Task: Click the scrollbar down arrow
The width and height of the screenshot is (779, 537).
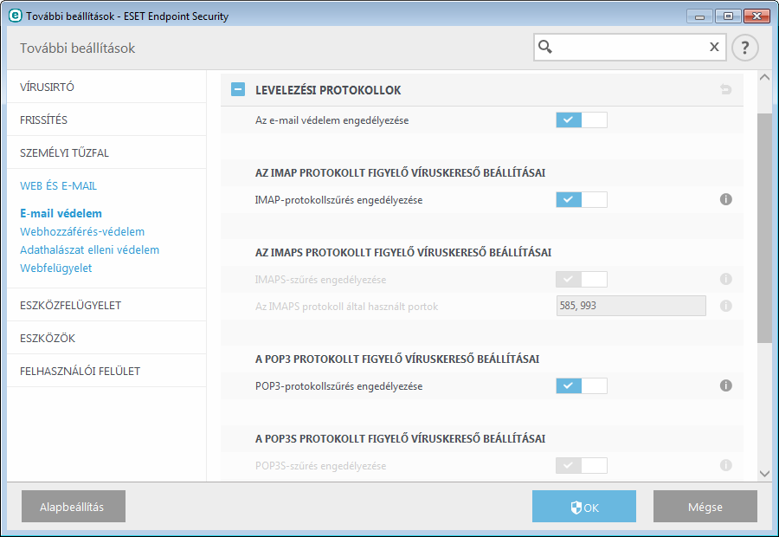Action: (x=764, y=474)
